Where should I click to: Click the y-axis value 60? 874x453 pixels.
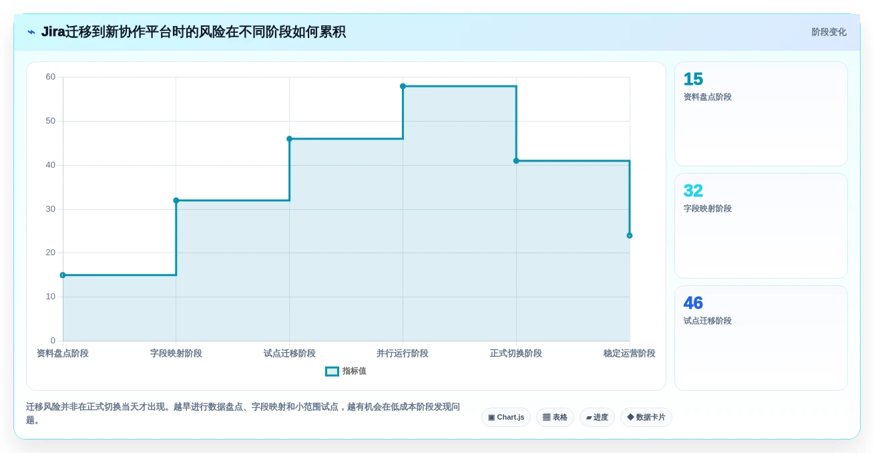coord(51,77)
